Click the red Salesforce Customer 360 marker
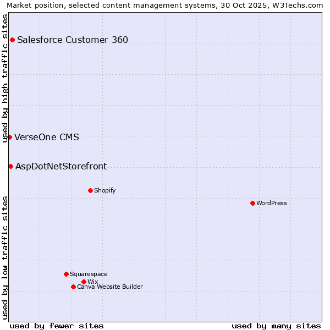The width and height of the screenshot is (330, 330). pos(12,40)
